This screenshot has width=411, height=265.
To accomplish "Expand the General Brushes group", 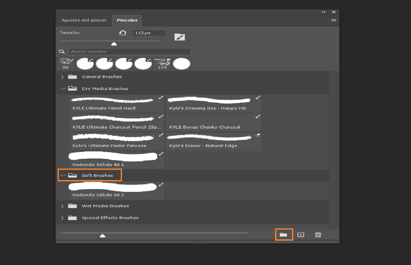I will click(62, 76).
